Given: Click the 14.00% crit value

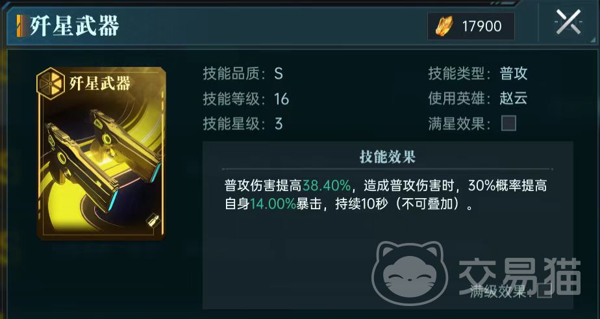Looking at the screenshot, I should click(273, 204).
